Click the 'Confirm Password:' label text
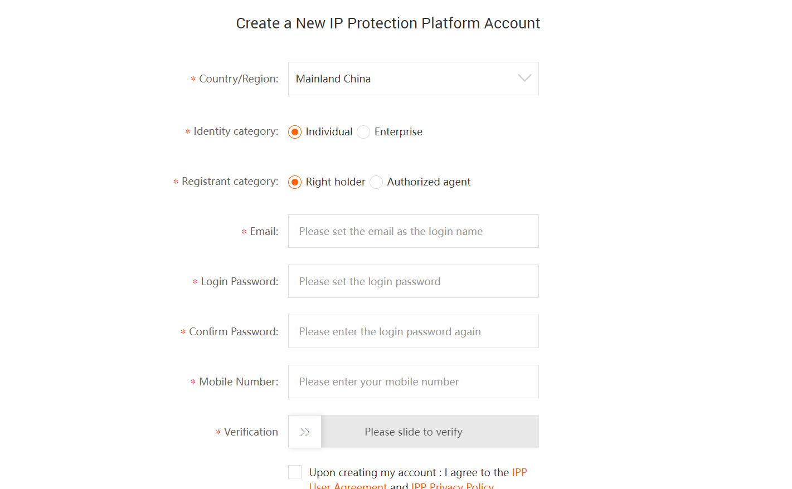The width and height of the screenshot is (792, 489). [x=233, y=331]
